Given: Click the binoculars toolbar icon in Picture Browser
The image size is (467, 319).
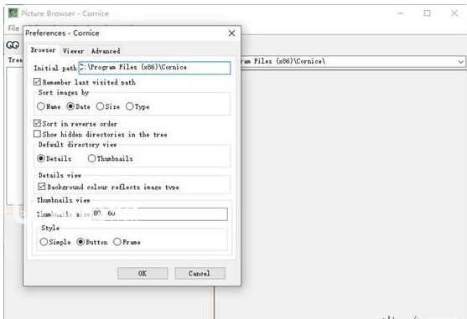Looking at the screenshot, I should click(x=13, y=45).
